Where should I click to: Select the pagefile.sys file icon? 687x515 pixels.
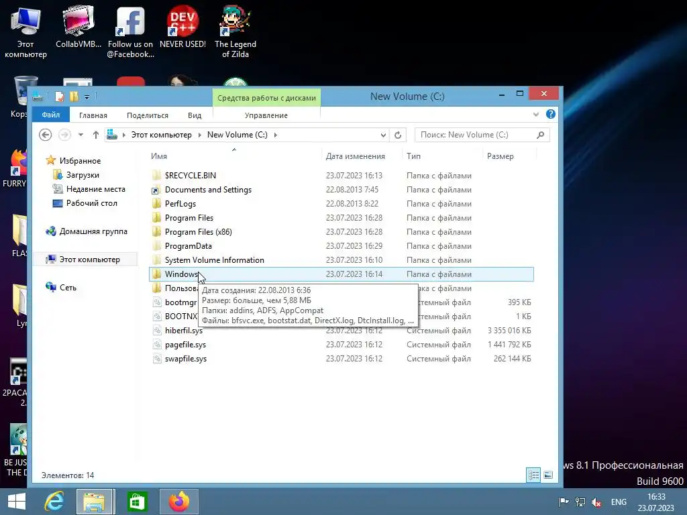click(x=156, y=344)
